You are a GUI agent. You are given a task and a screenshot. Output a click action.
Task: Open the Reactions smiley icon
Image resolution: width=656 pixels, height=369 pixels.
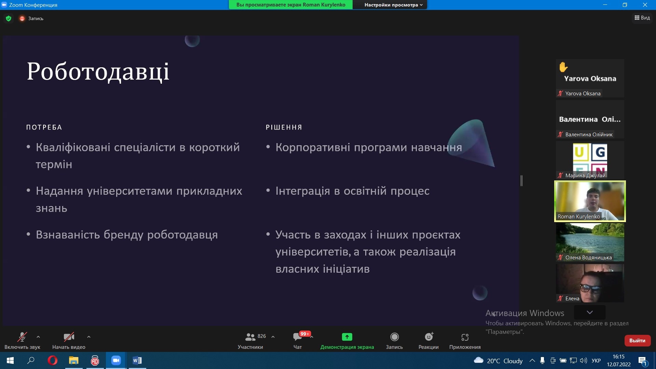click(x=428, y=337)
